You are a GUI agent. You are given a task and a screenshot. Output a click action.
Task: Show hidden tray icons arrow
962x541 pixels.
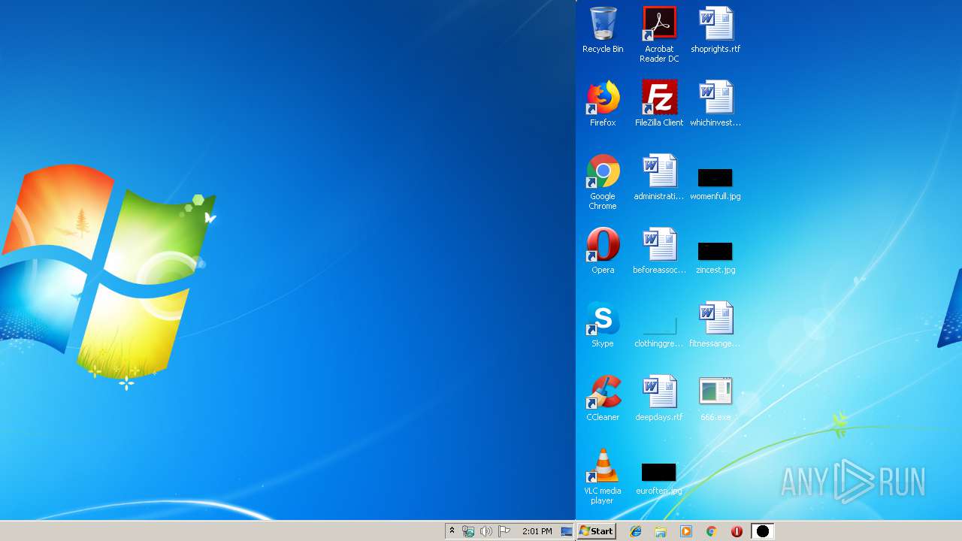point(452,531)
